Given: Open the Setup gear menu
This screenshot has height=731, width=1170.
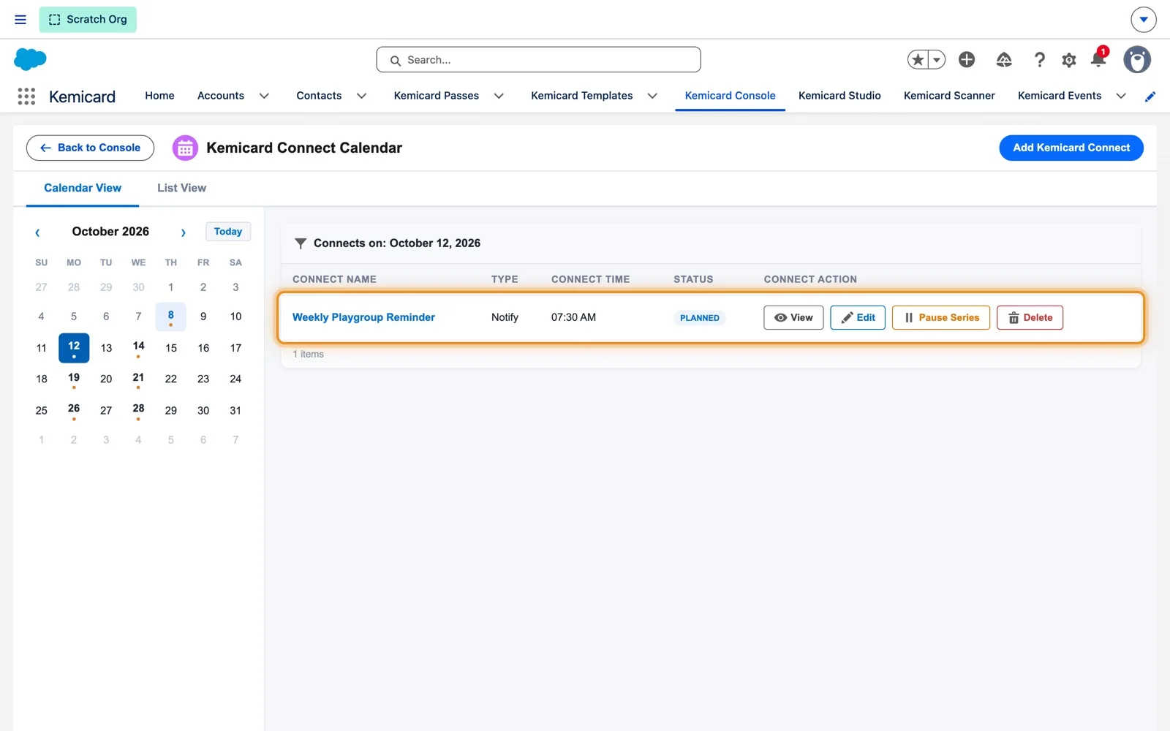Looking at the screenshot, I should coord(1069,60).
